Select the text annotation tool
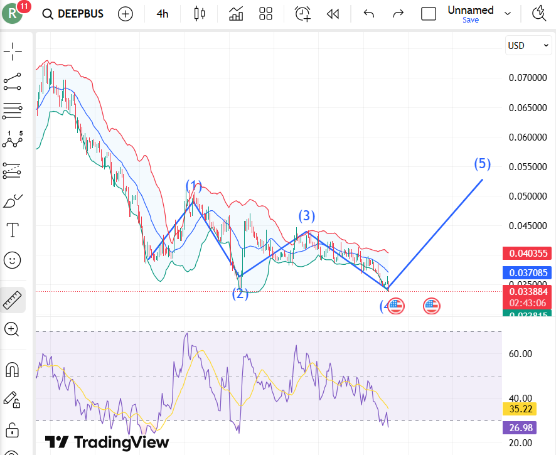556x455 pixels. [13, 230]
